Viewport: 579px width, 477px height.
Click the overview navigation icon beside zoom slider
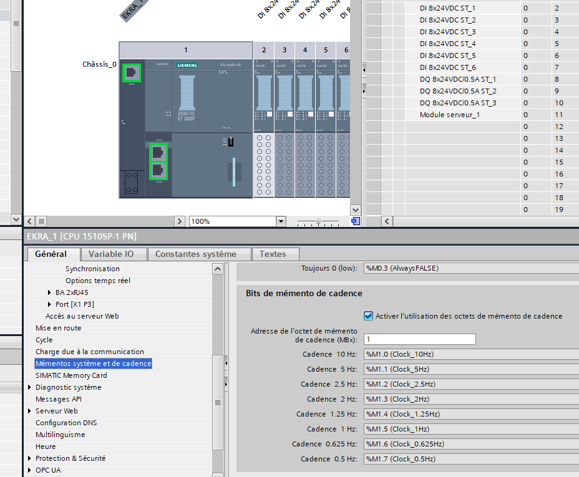(355, 221)
